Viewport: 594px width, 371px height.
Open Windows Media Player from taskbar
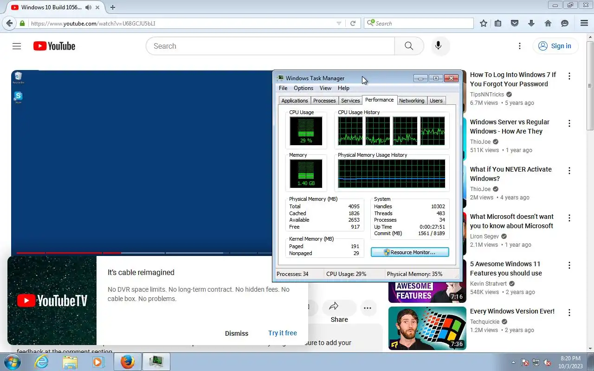[x=98, y=362]
